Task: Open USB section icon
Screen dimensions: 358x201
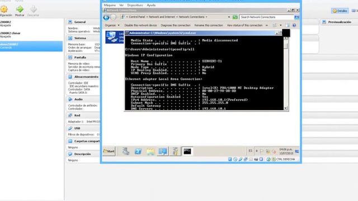Action: (x=70, y=128)
